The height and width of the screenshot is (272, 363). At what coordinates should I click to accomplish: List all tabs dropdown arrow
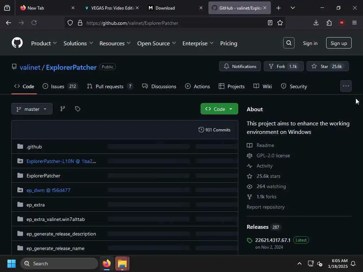point(292,8)
